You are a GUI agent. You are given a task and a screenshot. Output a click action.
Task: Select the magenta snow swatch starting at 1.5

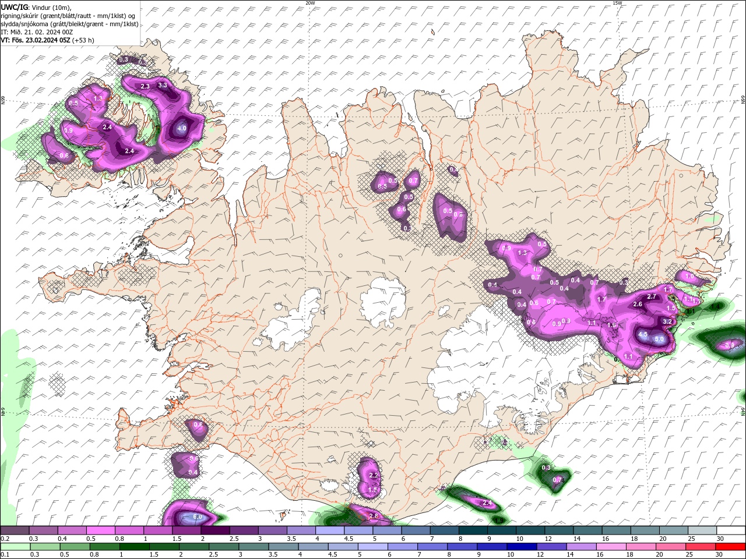pos(186,530)
